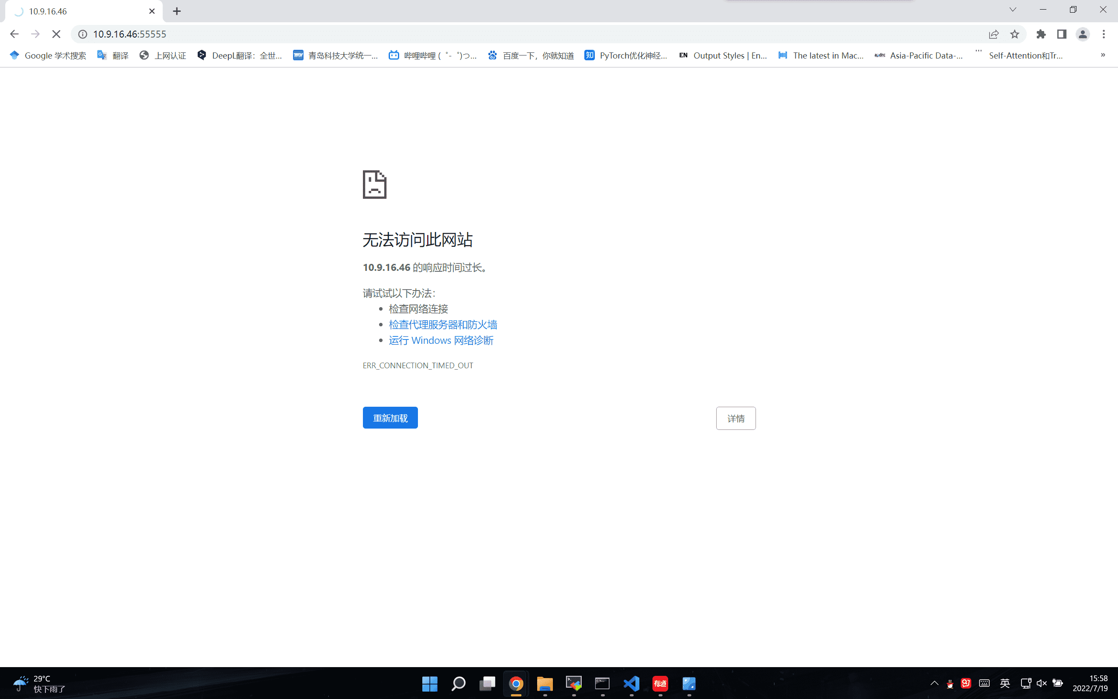Open the 上网认证 bookmark

[x=163, y=55]
